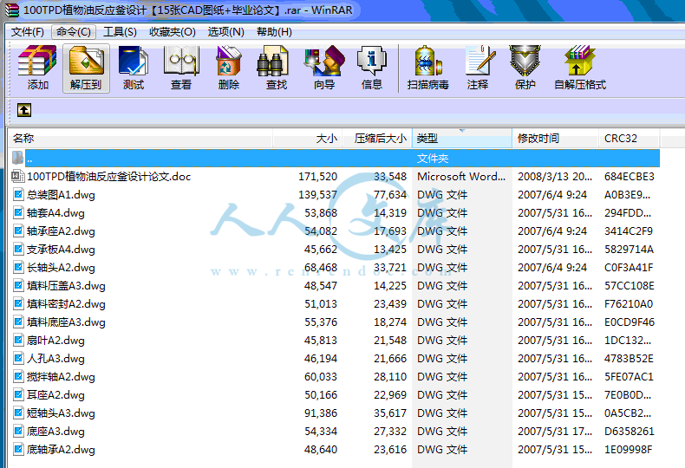Click the Microsoft Word... type cell
Image resolution: width=685 pixels, height=468 pixels.
(461, 177)
